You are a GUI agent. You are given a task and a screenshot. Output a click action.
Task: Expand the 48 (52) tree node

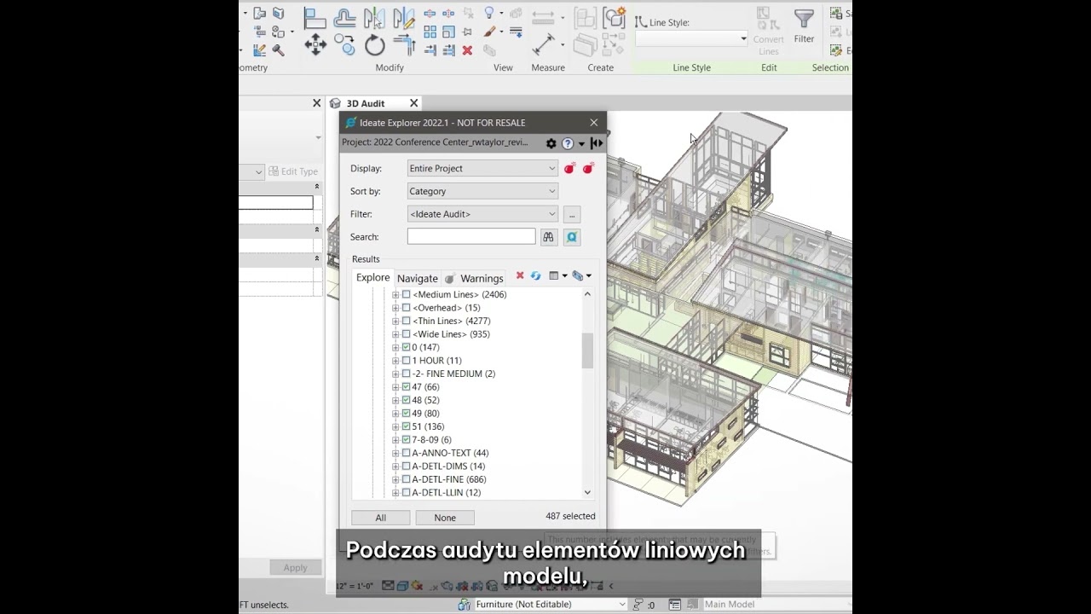pos(395,400)
